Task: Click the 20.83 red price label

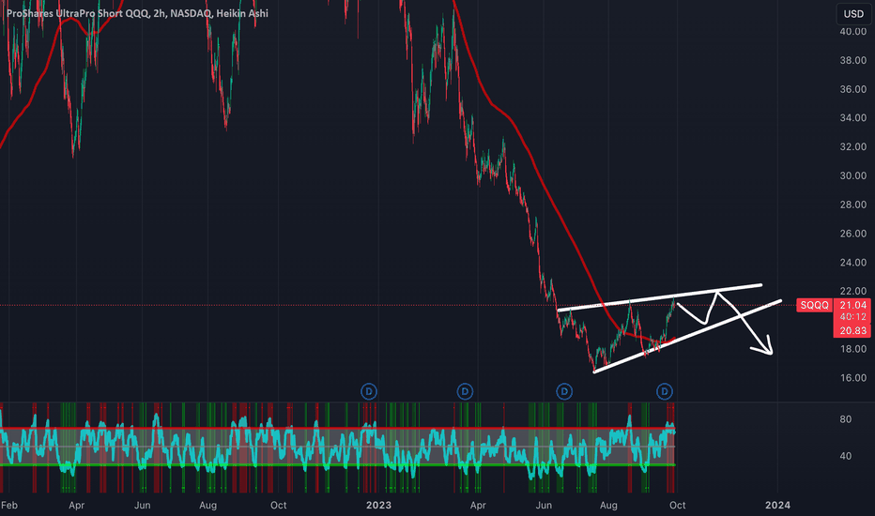Action: pyautogui.click(x=852, y=331)
